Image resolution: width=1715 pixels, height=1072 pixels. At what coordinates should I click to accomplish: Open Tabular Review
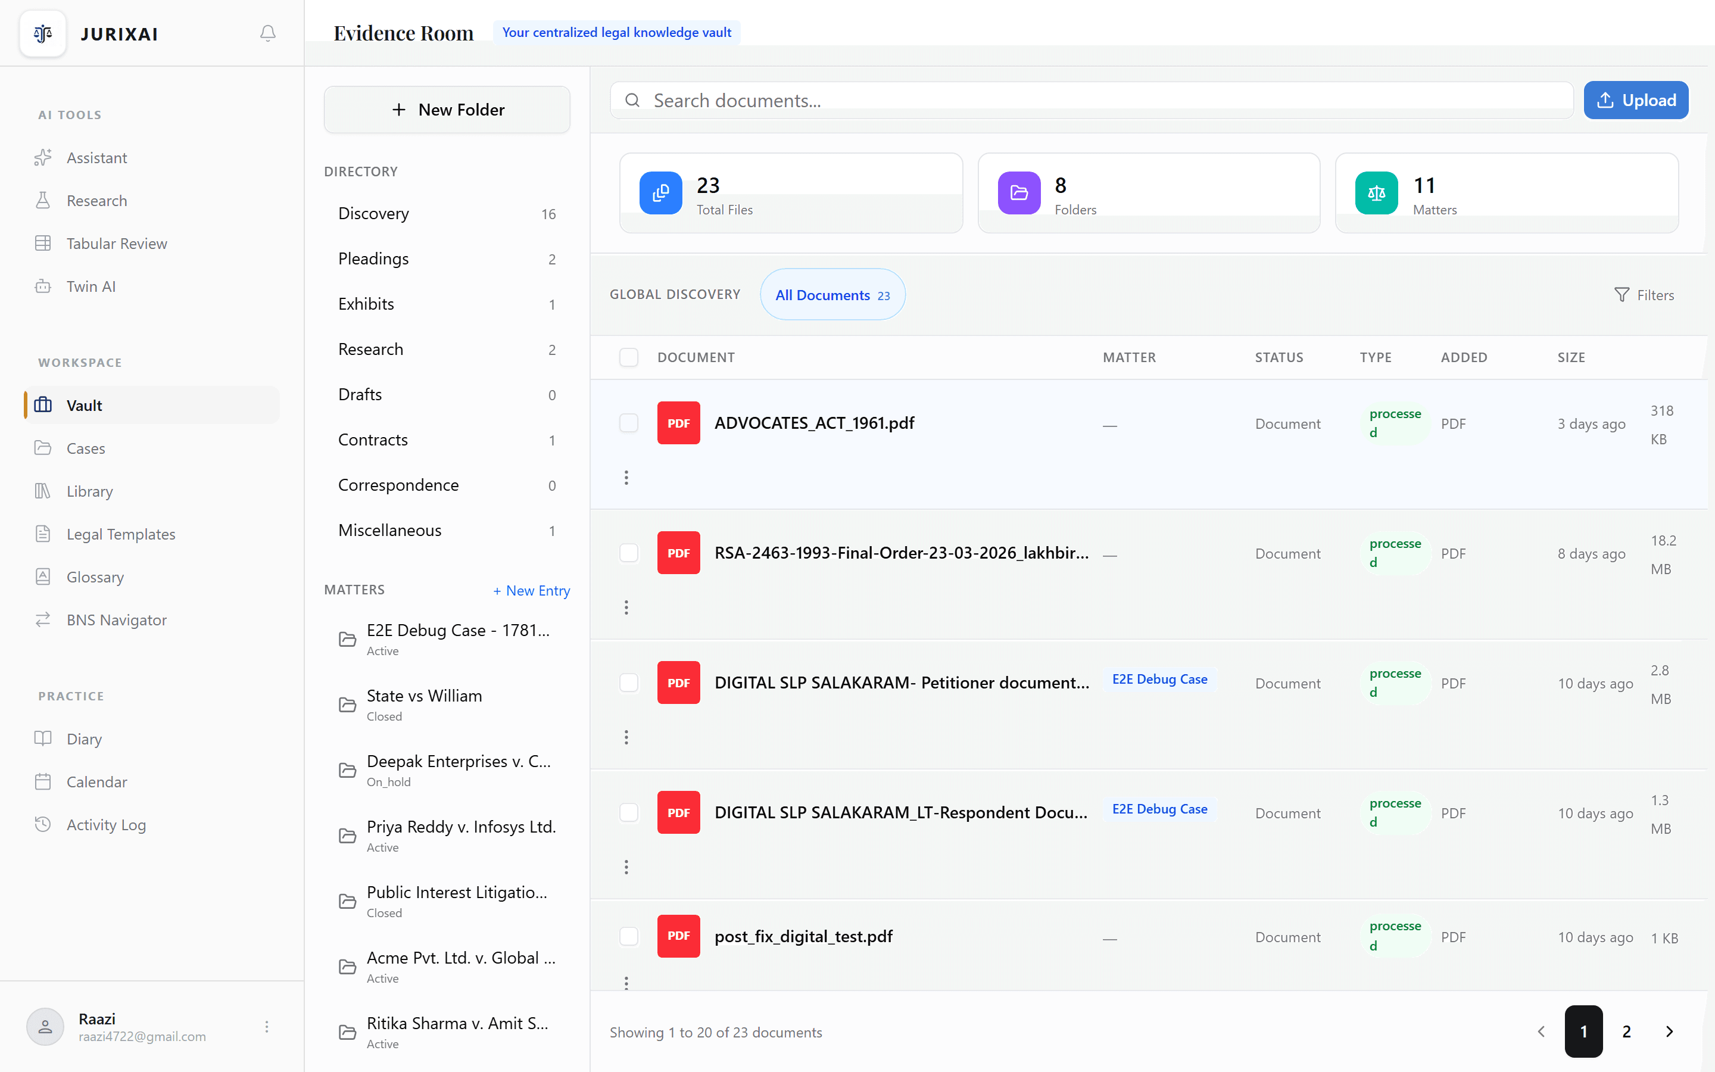152,243
